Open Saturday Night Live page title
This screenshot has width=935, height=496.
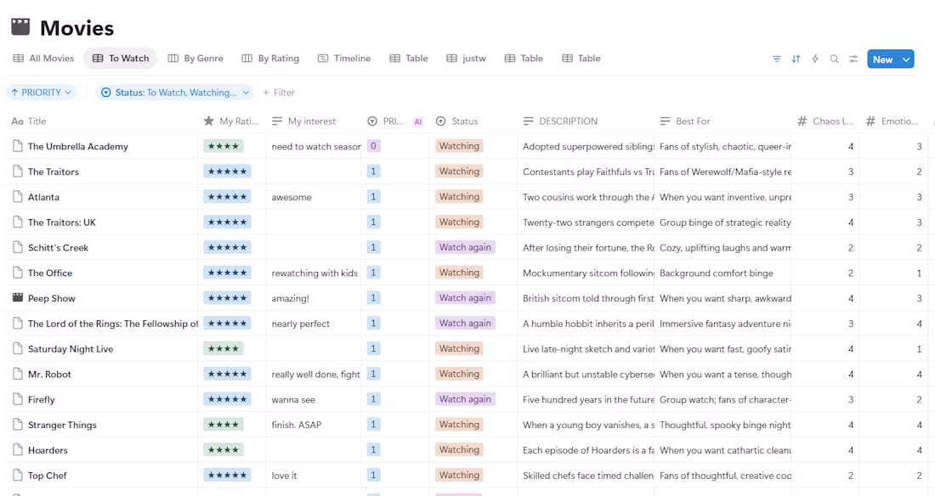click(x=71, y=349)
